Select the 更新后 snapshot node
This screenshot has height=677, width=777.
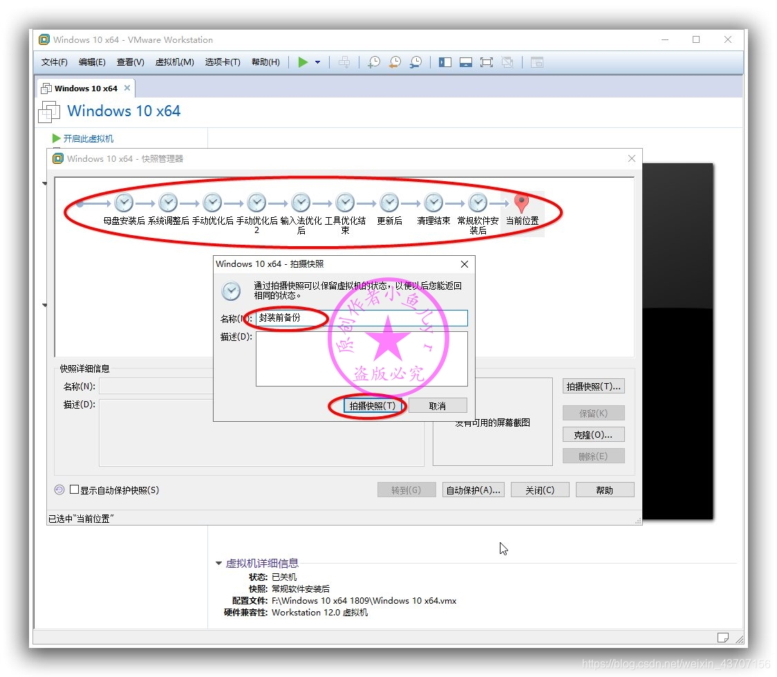[x=388, y=202]
